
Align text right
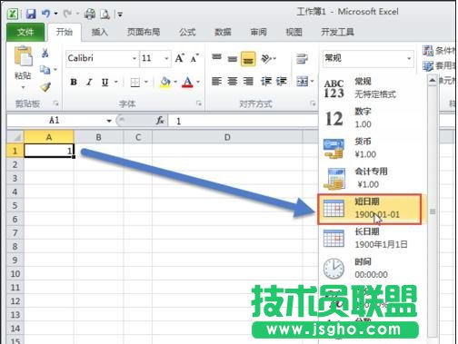tap(248, 81)
